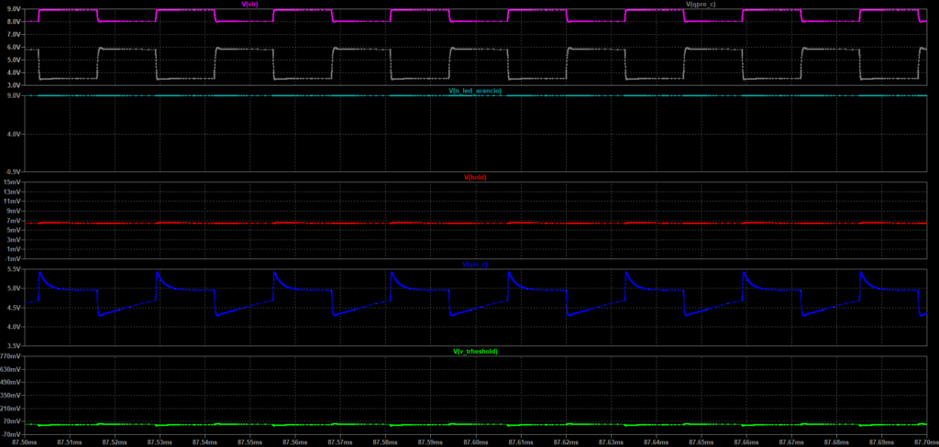Click the 87.62ms time axis label
The width and height of the screenshot is (939, 447).
click(x=565, y=442)
